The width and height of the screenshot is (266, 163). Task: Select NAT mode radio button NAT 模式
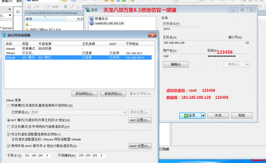click(9, 120)
